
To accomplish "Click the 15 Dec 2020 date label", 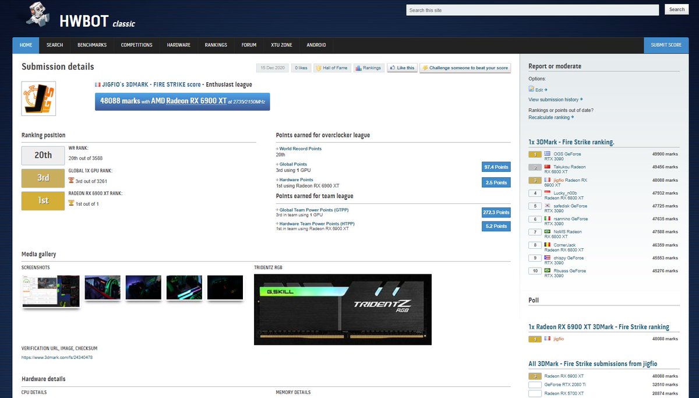I will point(271,68).
